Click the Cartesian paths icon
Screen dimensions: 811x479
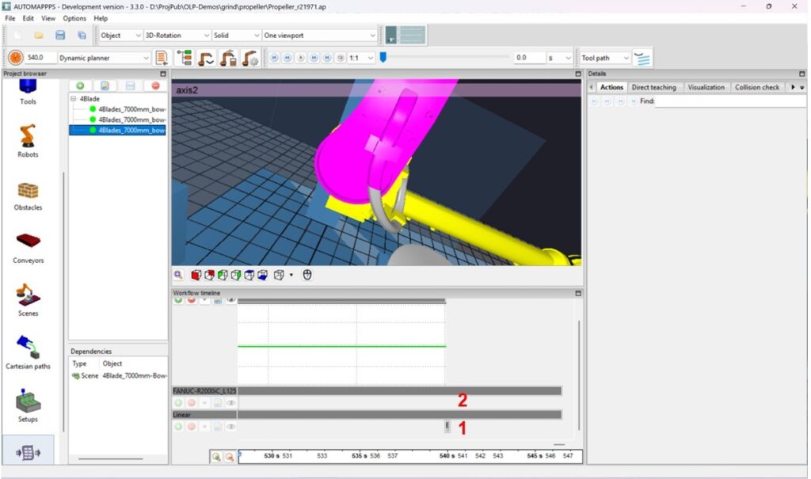tap(28, 347)
